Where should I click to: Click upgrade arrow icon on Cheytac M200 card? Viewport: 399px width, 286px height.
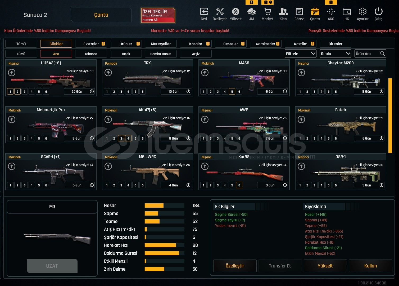click(x=301, y=73)
